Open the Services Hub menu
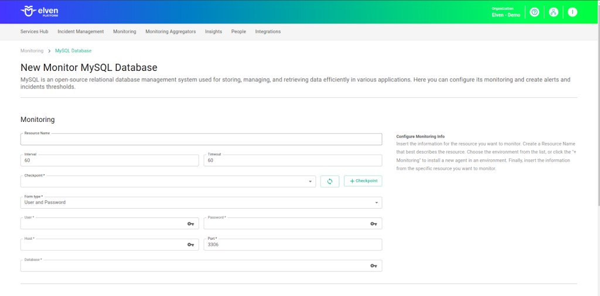 pos(34,32)
